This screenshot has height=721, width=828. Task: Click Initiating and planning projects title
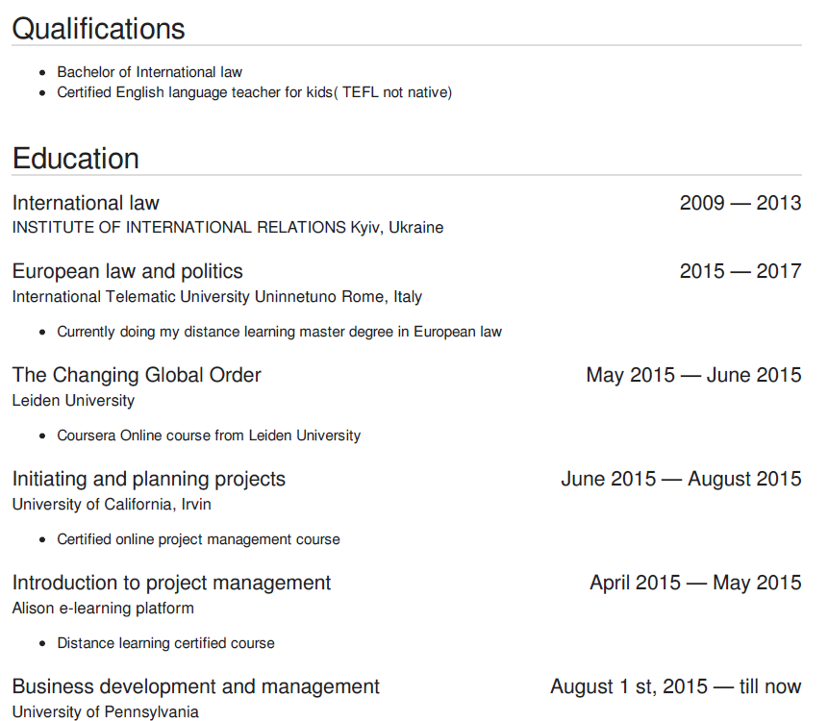(148, 479)
